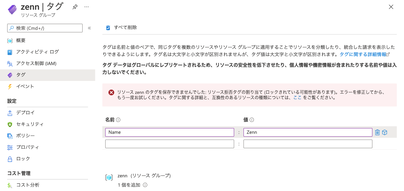
Task: Follow the ここ link in the error message
Action: click(x=297, y=98)
